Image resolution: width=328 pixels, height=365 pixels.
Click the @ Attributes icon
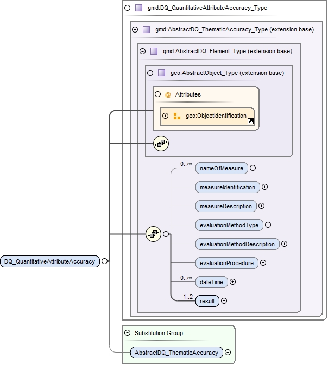tap(168, 94)
